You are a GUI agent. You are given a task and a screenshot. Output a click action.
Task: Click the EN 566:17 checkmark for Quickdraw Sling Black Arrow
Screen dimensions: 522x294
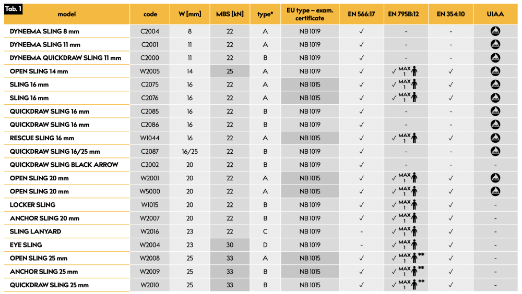(x=361, y=165)
